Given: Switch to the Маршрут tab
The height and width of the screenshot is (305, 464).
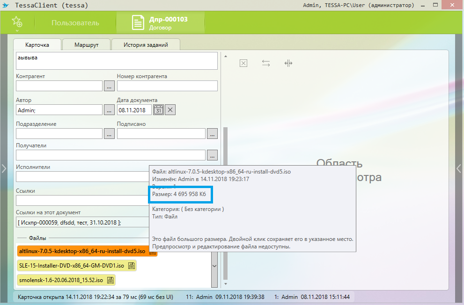Looking at the screenshot, I should click(x=87, y=45).
